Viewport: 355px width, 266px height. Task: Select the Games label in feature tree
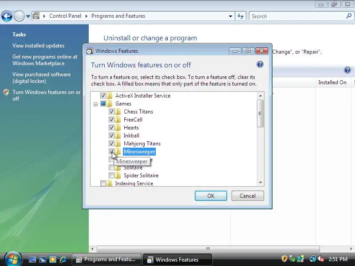click(x=123, y=104)
